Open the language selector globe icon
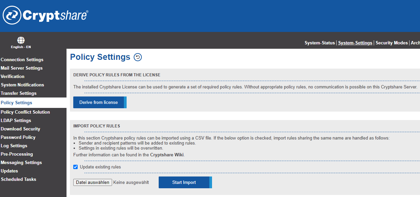This screenshot has height=197, width=420. 21,40
